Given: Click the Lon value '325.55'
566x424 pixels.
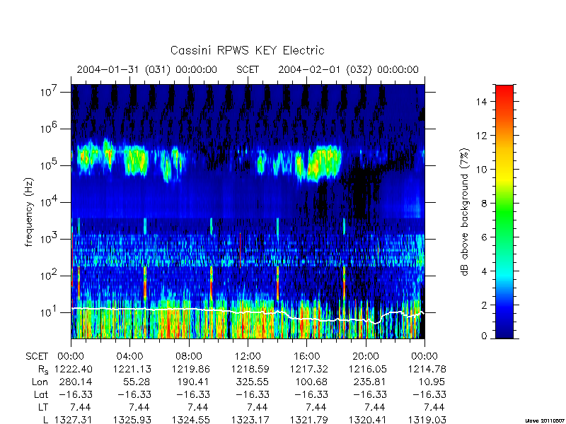Looking at the screenshot, I should coord(253,382).
